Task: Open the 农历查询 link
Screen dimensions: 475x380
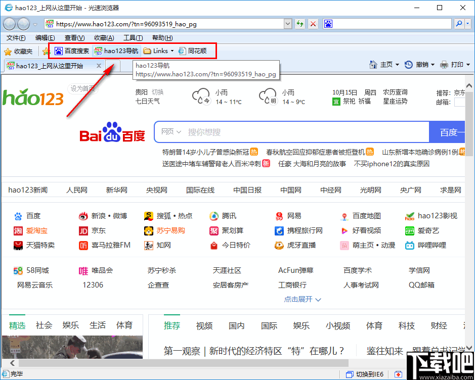Action: [x=395, y=92]
